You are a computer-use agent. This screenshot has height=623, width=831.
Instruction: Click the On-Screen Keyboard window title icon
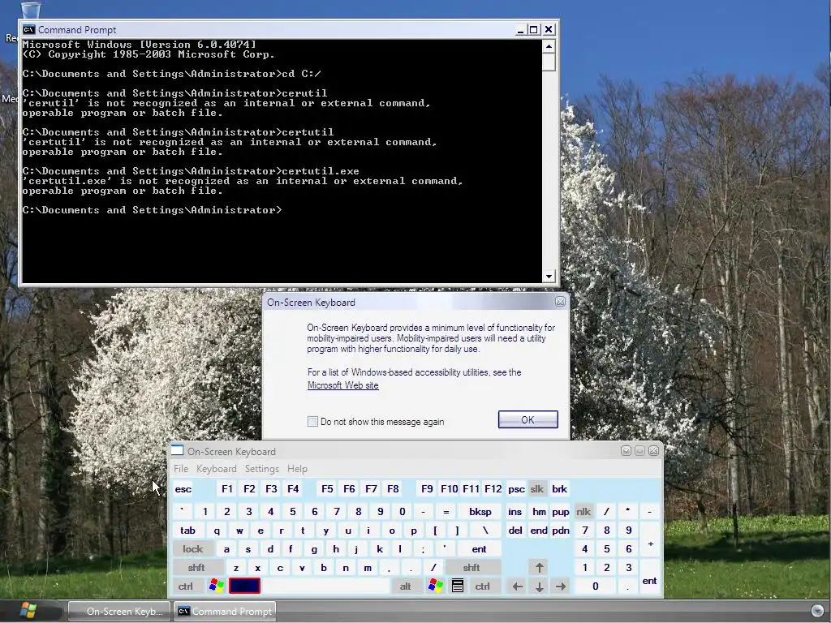177,451
